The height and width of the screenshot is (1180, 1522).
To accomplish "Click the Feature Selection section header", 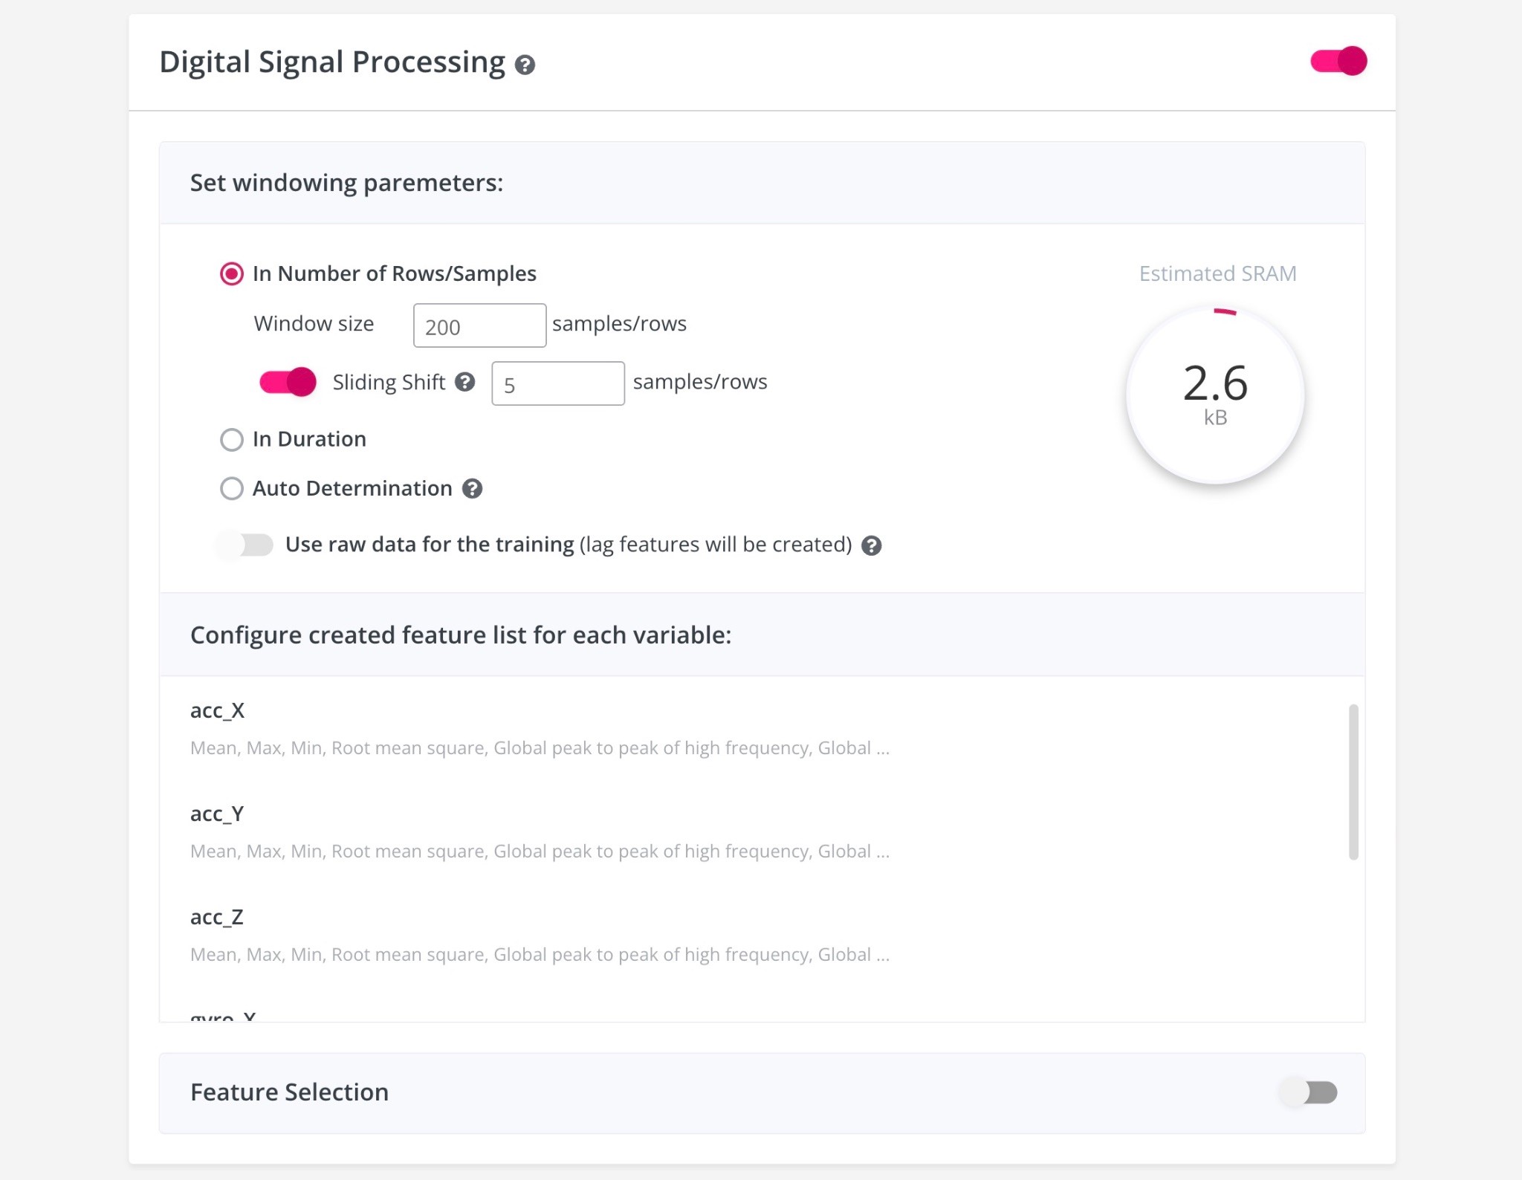I will [x=290, y=1092].
